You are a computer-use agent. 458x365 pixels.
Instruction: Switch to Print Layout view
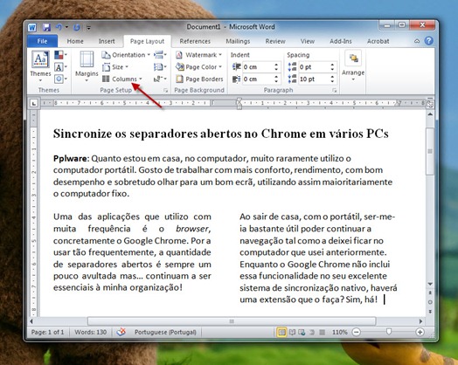point(281,332)
